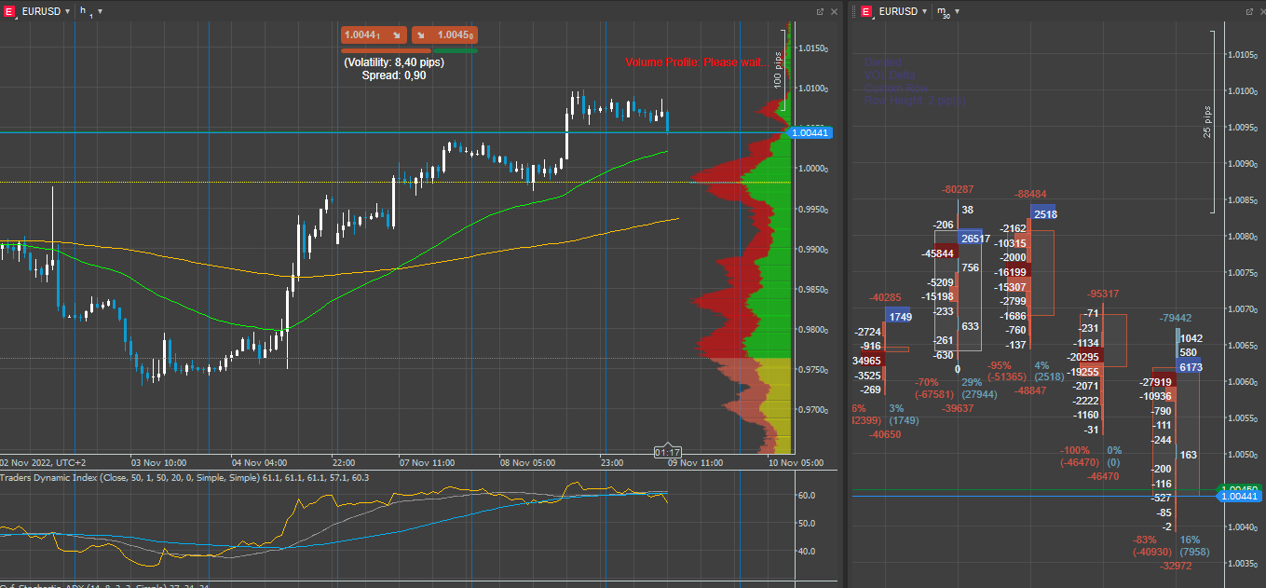The height and width of the screenshot is (588, 1266).
Task: Click the Spread: 0,90 text
Action: tap(394, 75)
